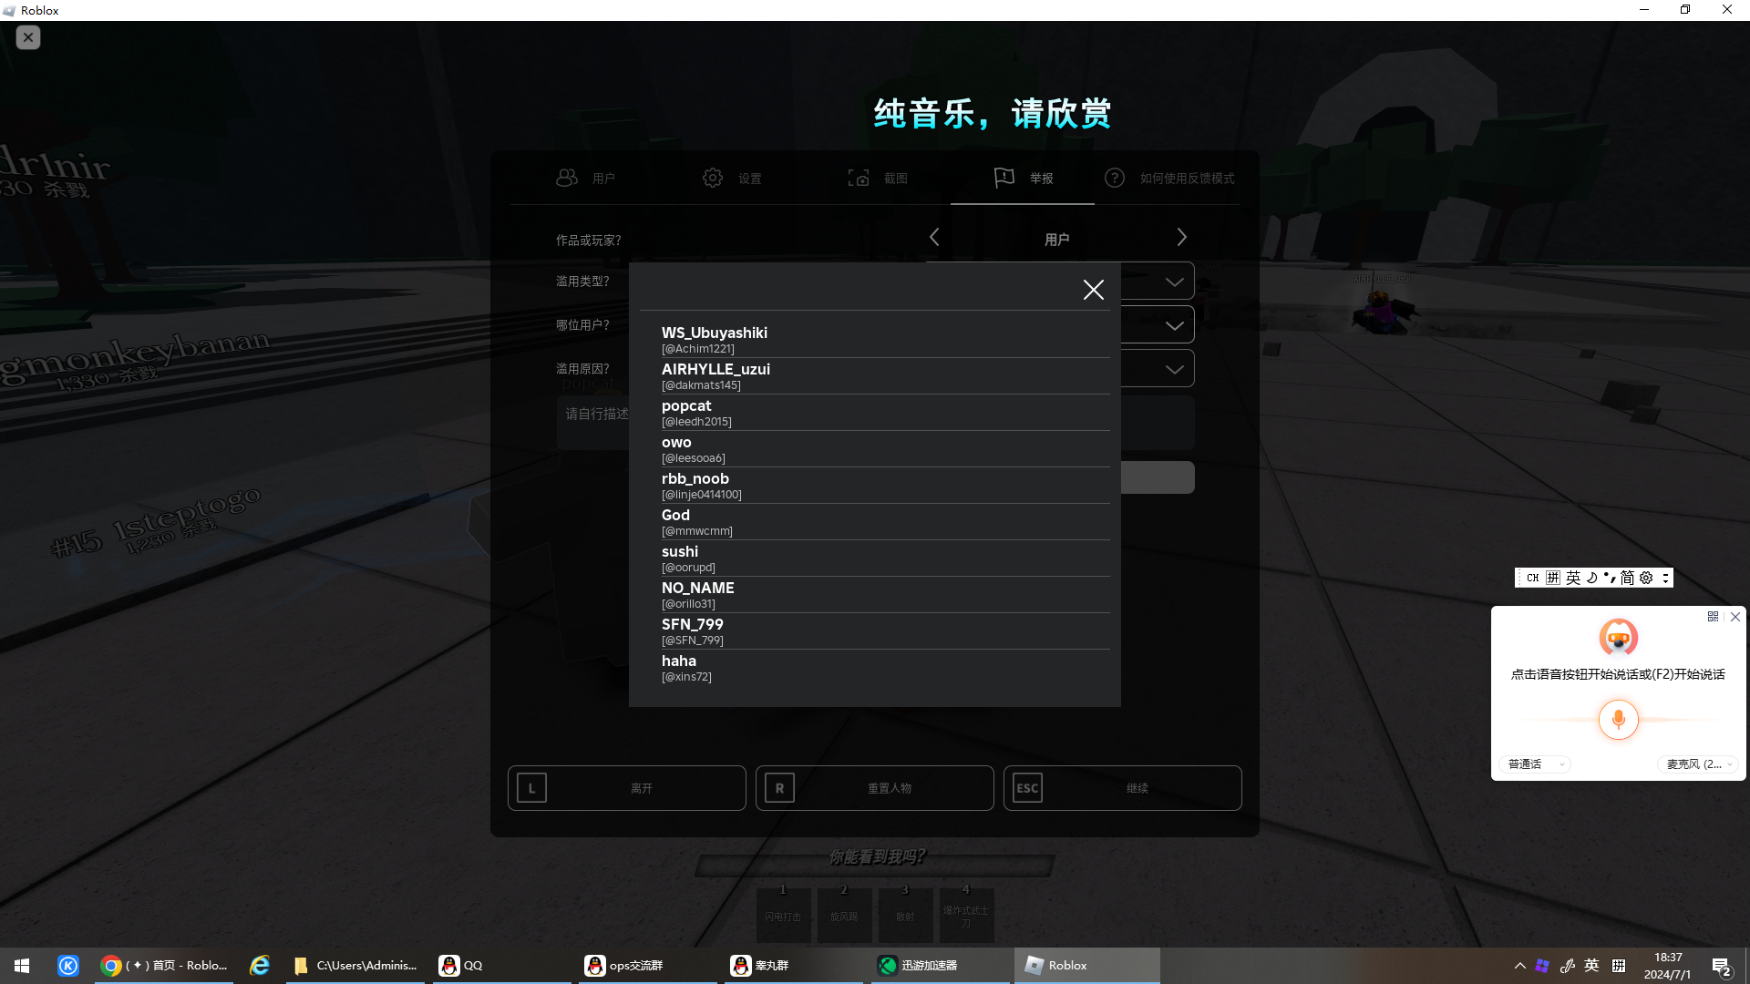Click the 继续 (Resume) button
The image size is (1750, 984).
tap(1123, 788)
